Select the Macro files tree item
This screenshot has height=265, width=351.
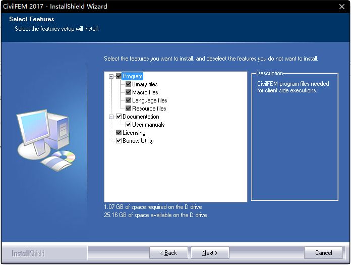(x=145, y=92)
